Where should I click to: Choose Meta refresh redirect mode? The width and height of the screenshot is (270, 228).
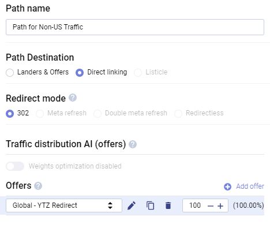[x=40, y=114]
